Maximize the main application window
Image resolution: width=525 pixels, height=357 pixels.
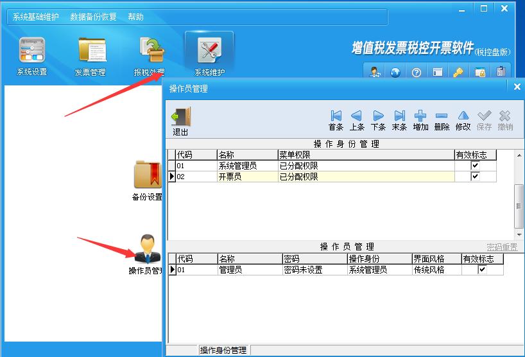484,9
